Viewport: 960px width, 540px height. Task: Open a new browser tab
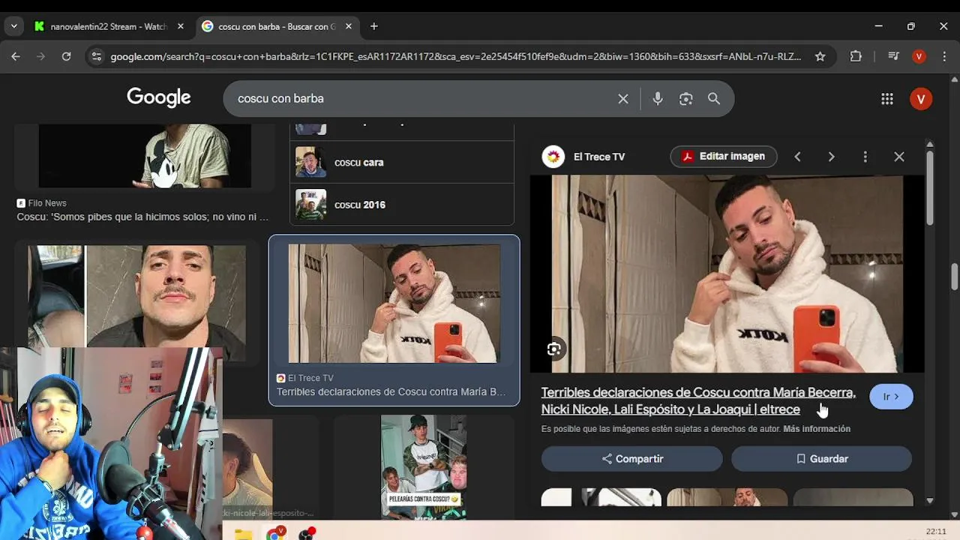pos(373,26)
